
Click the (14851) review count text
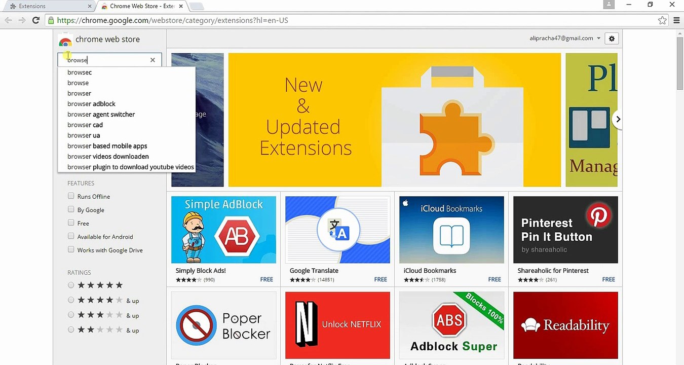tap(326, 280)
